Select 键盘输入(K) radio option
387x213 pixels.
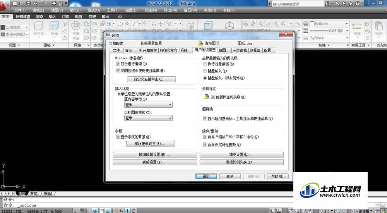tap(205, 71)
